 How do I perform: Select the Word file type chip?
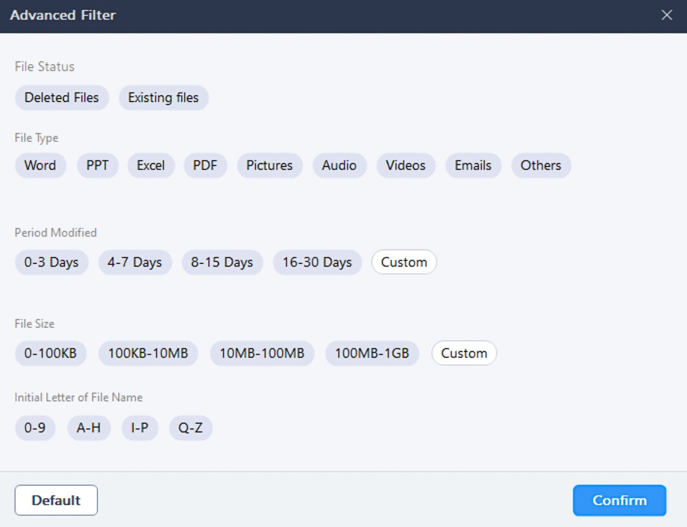[40, 165]
